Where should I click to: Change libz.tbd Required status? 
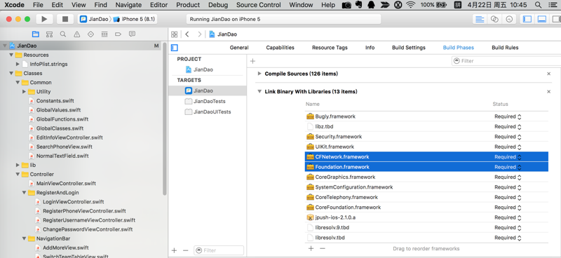pos(508,127)
